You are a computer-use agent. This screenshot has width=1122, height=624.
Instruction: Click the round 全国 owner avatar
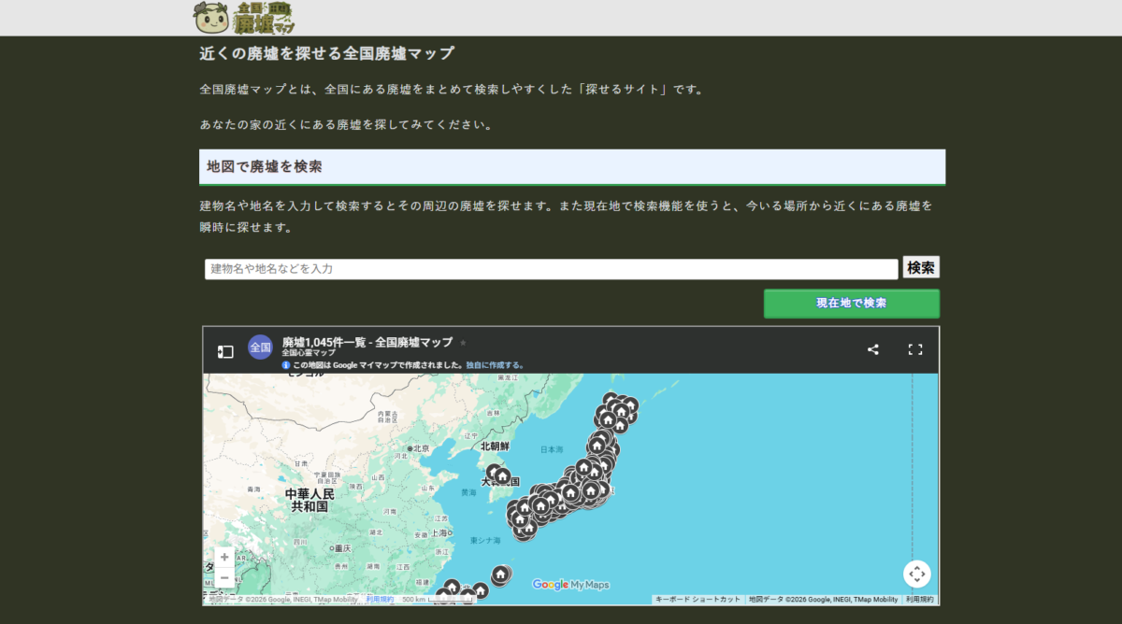(x=260, y=347)
